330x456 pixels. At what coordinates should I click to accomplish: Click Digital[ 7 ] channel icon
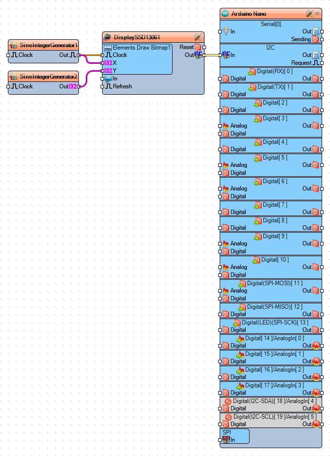pos(258,205)
